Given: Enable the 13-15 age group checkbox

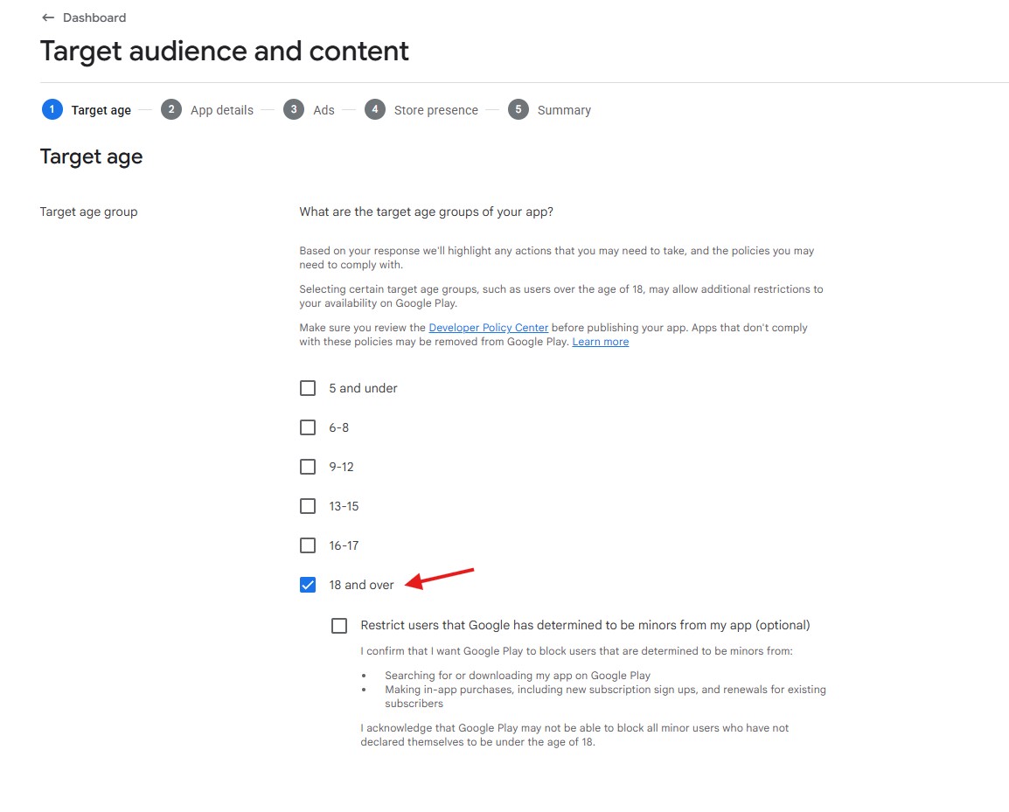Looking at the screenshot, I should click(x=308, y=506).
